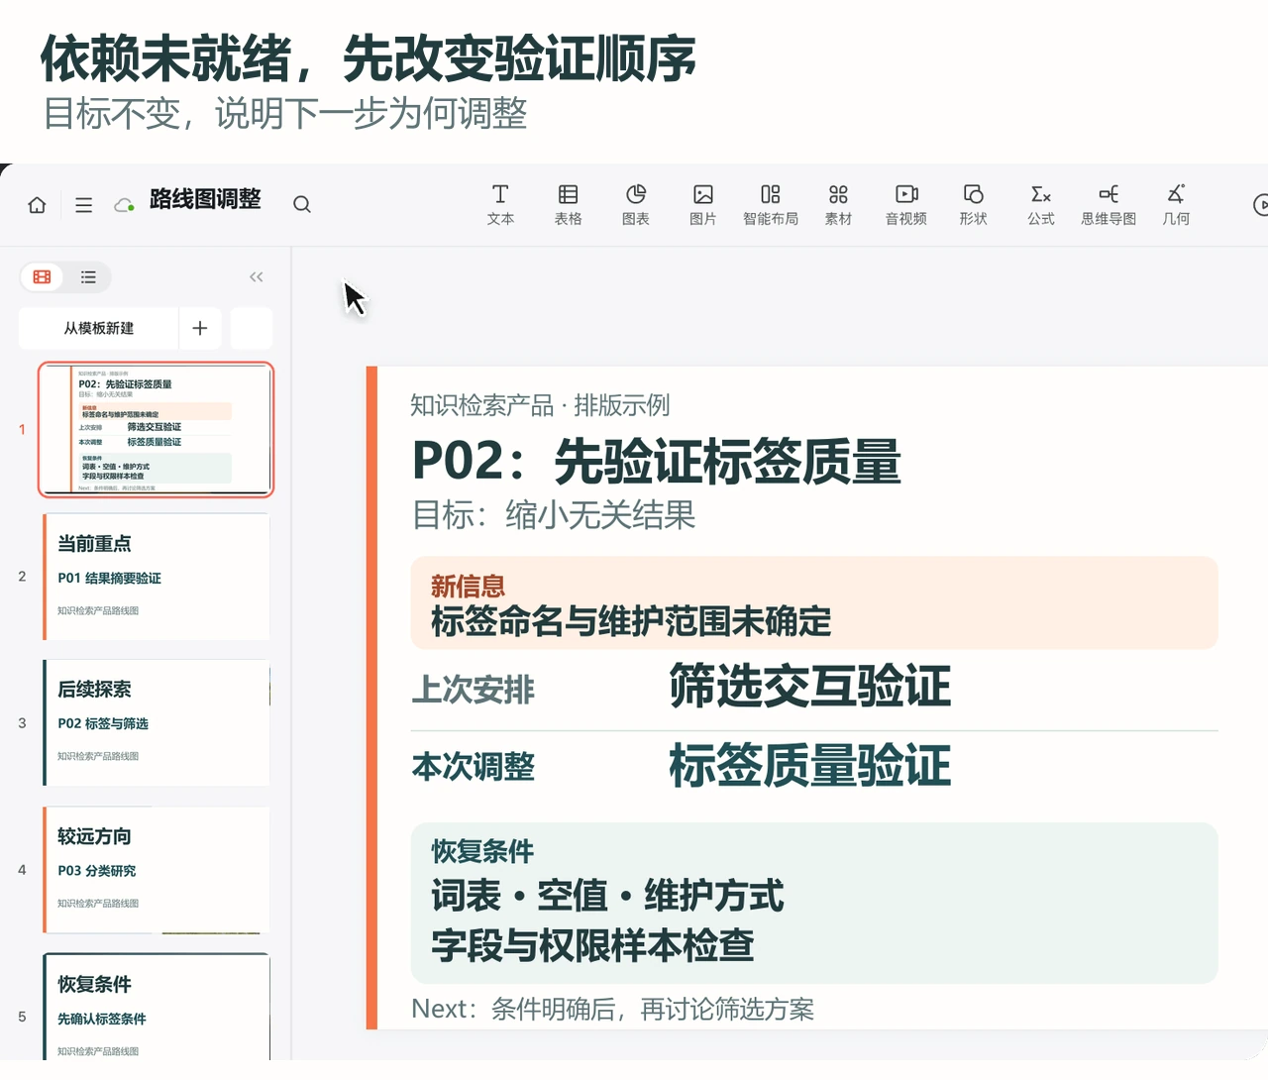Select slide 5 恢复条件 thumbnail
This screenshot has height=1080, width=1268.
pos(156,1007)
